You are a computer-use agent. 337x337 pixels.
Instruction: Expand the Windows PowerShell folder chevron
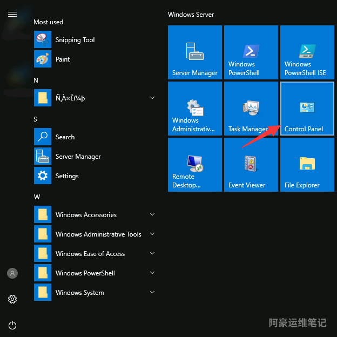pos(152,273)
